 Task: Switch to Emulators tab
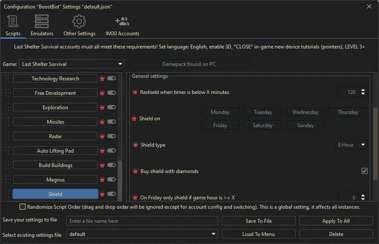[x=42, y=26]
